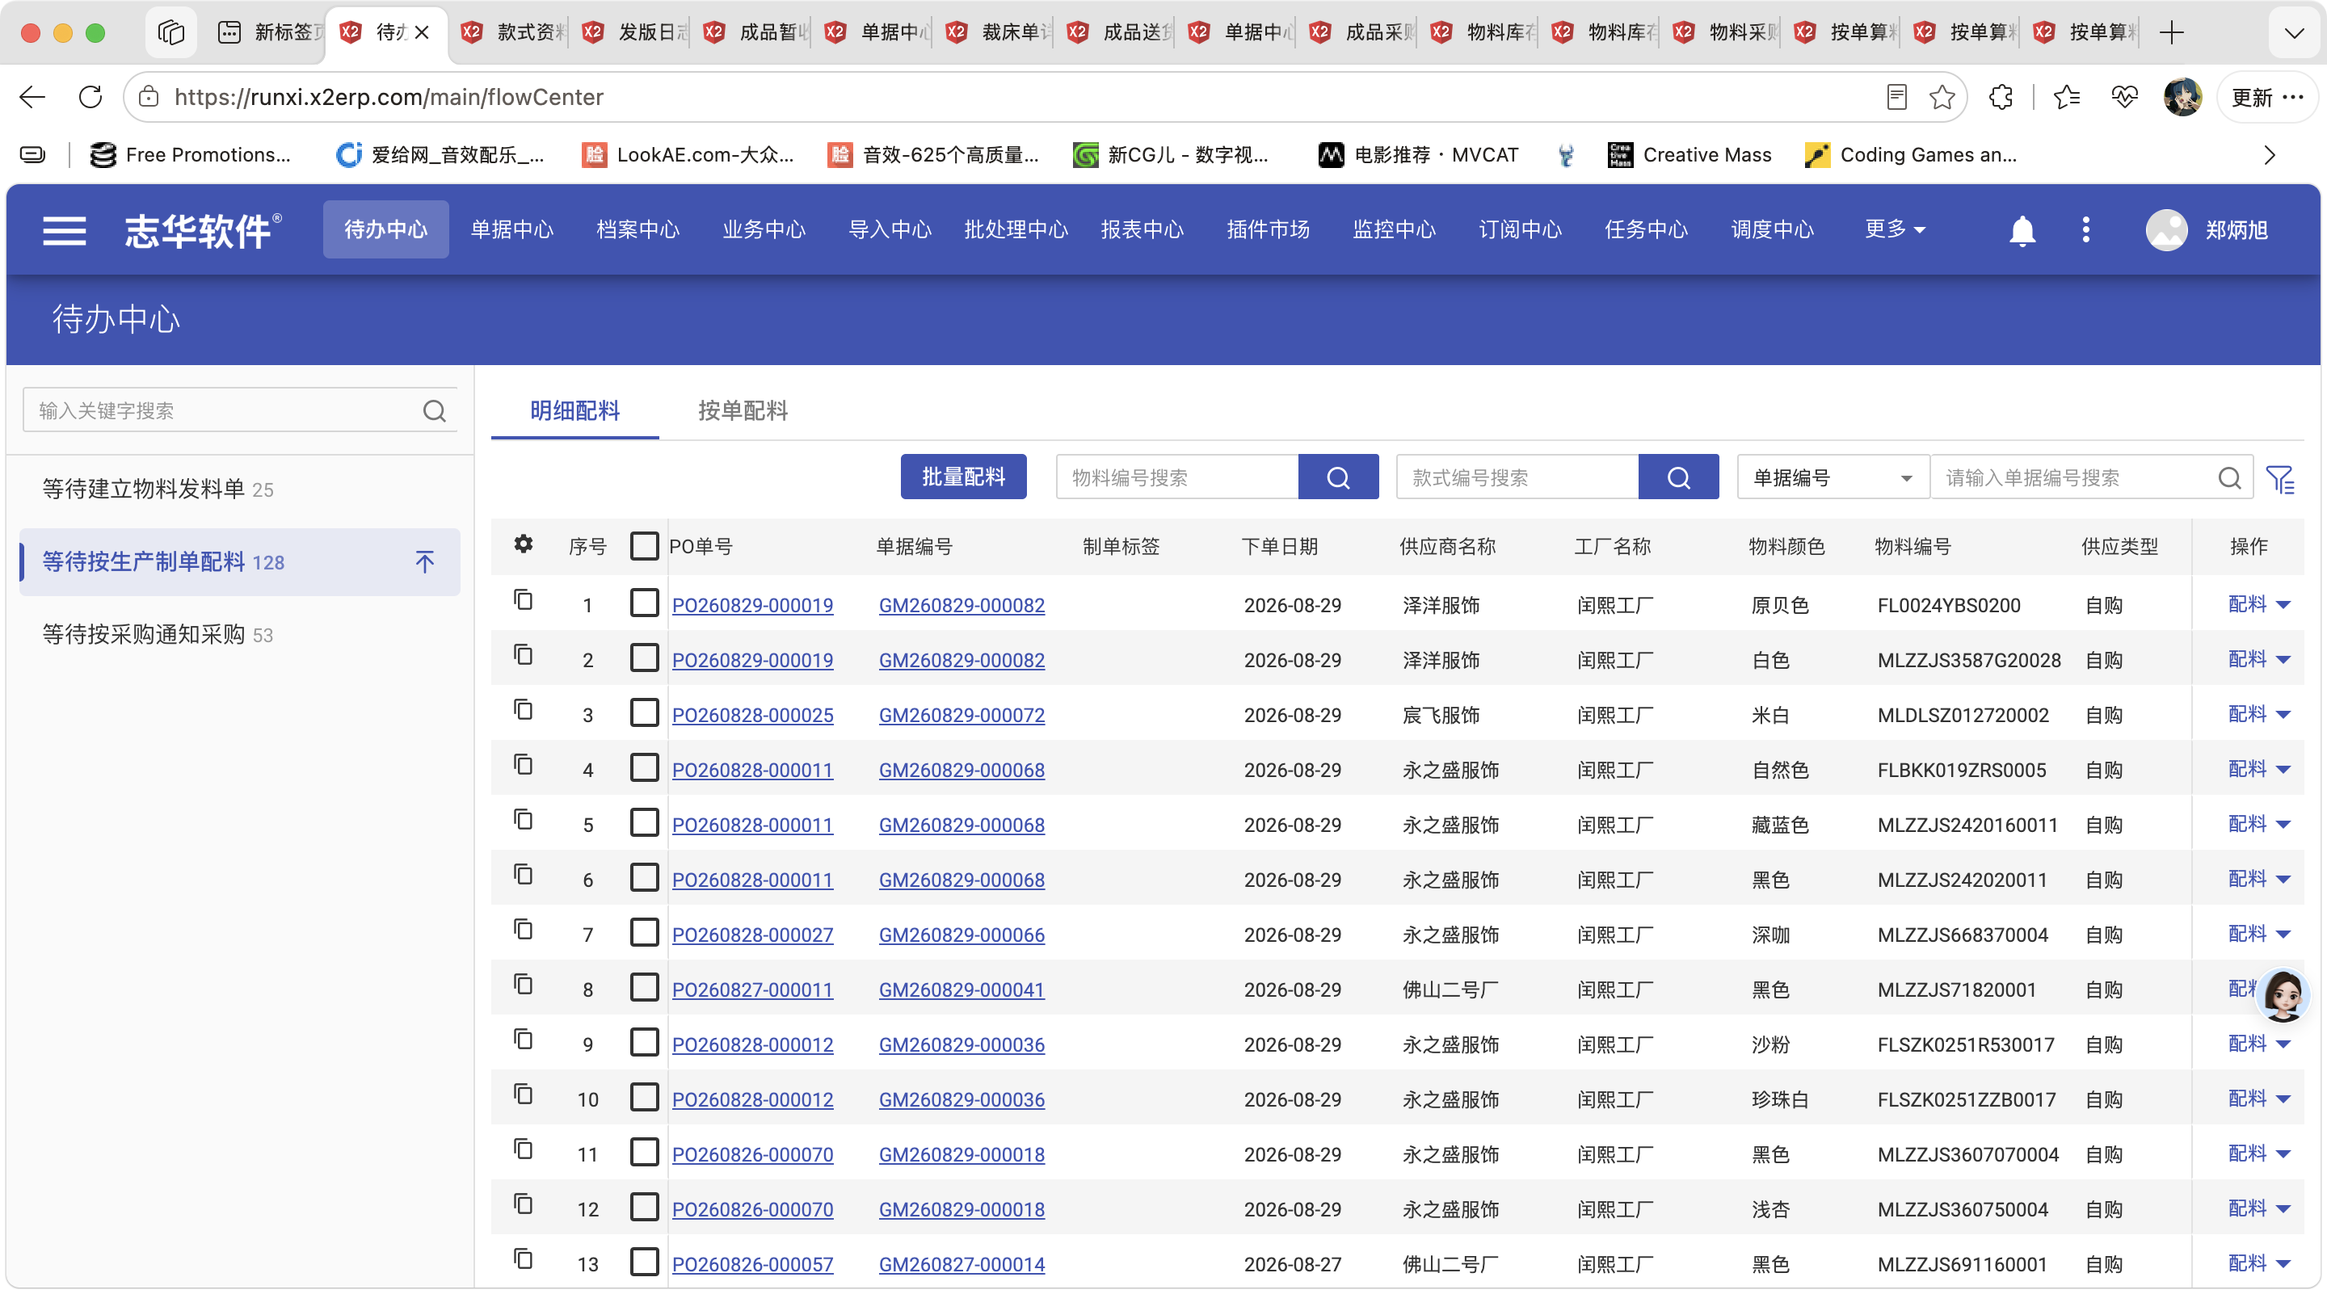Image resolution: width=2327 pixels, height=1294 pixels.
Task: Open the notifications bell icon
Action: tap(2022, 230)
